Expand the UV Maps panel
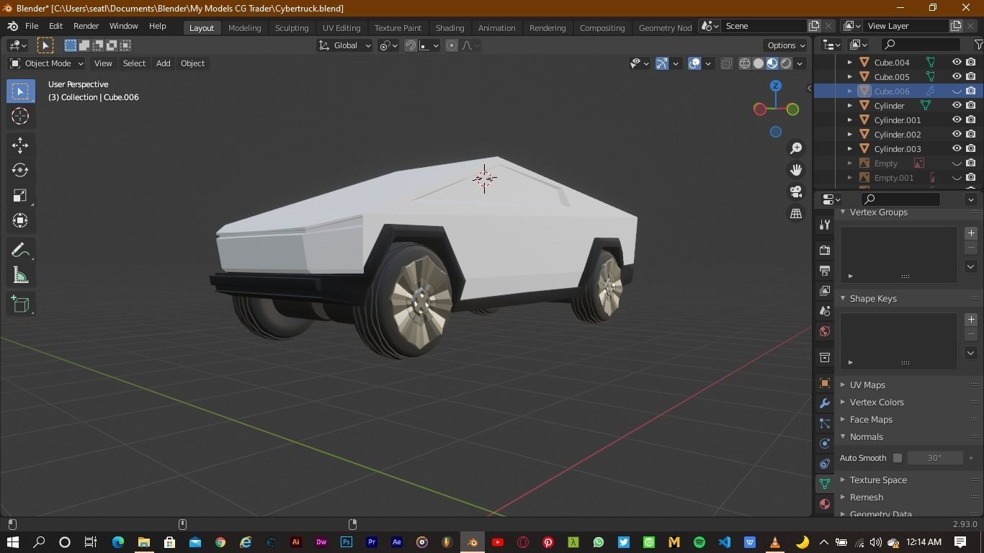The image size is (984, 553). [x=867, y=385]
